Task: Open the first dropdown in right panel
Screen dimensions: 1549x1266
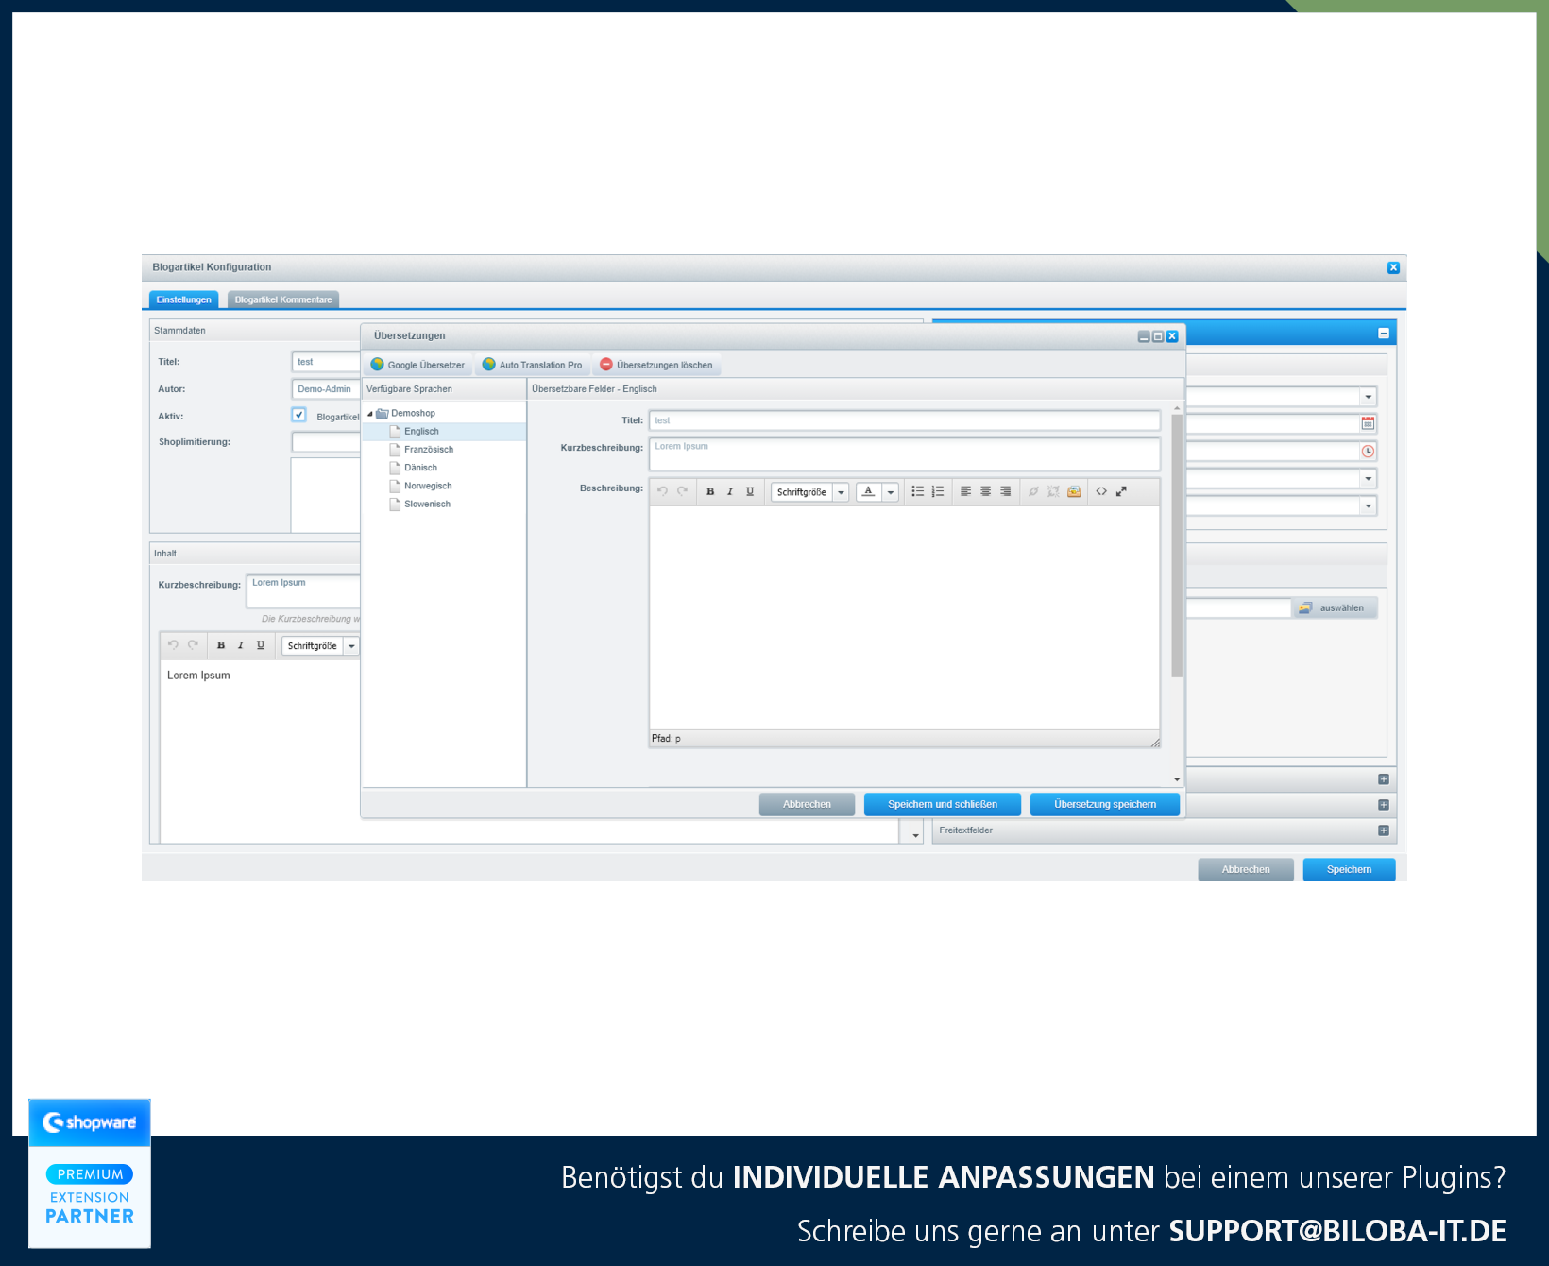Action: point(1369,397)
